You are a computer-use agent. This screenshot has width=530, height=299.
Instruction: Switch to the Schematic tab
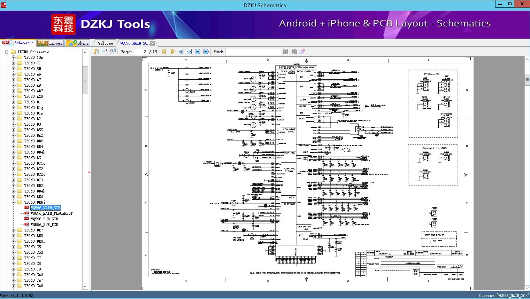coord(18,43)
